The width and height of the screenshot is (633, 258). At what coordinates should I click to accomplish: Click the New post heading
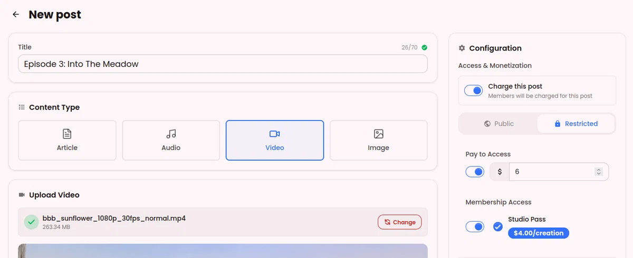pos(55,15)
